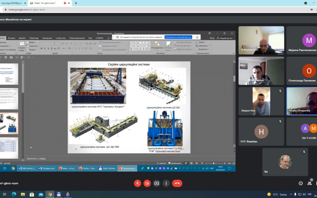The width and height of the screenshot is (317, 198).
Task: Expand hidden system tray icons chevron
Action: pyautogui.click(x=291, y=194)
